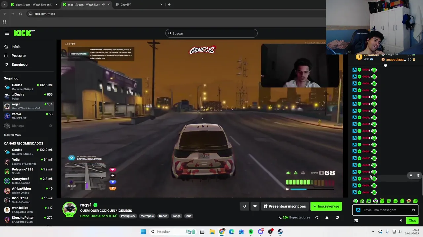This screenshot has width=423, height=237.
Task: Open Windows Start menu
Action: pyautogui.click(x=143, y=232)
